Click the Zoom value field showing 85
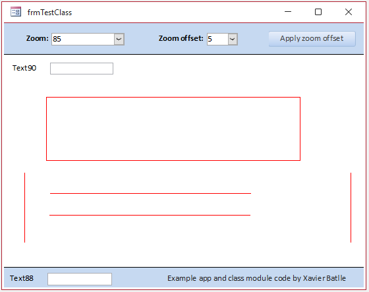Viewport: 369px width, 292px height. 83,39
